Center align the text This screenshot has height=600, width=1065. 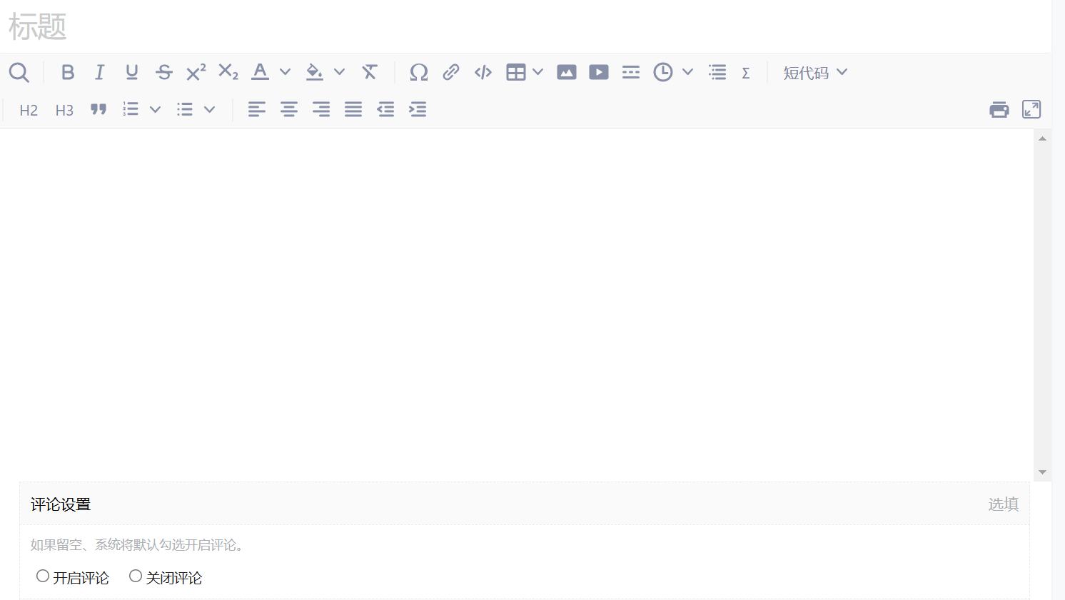tap(289, 109)
